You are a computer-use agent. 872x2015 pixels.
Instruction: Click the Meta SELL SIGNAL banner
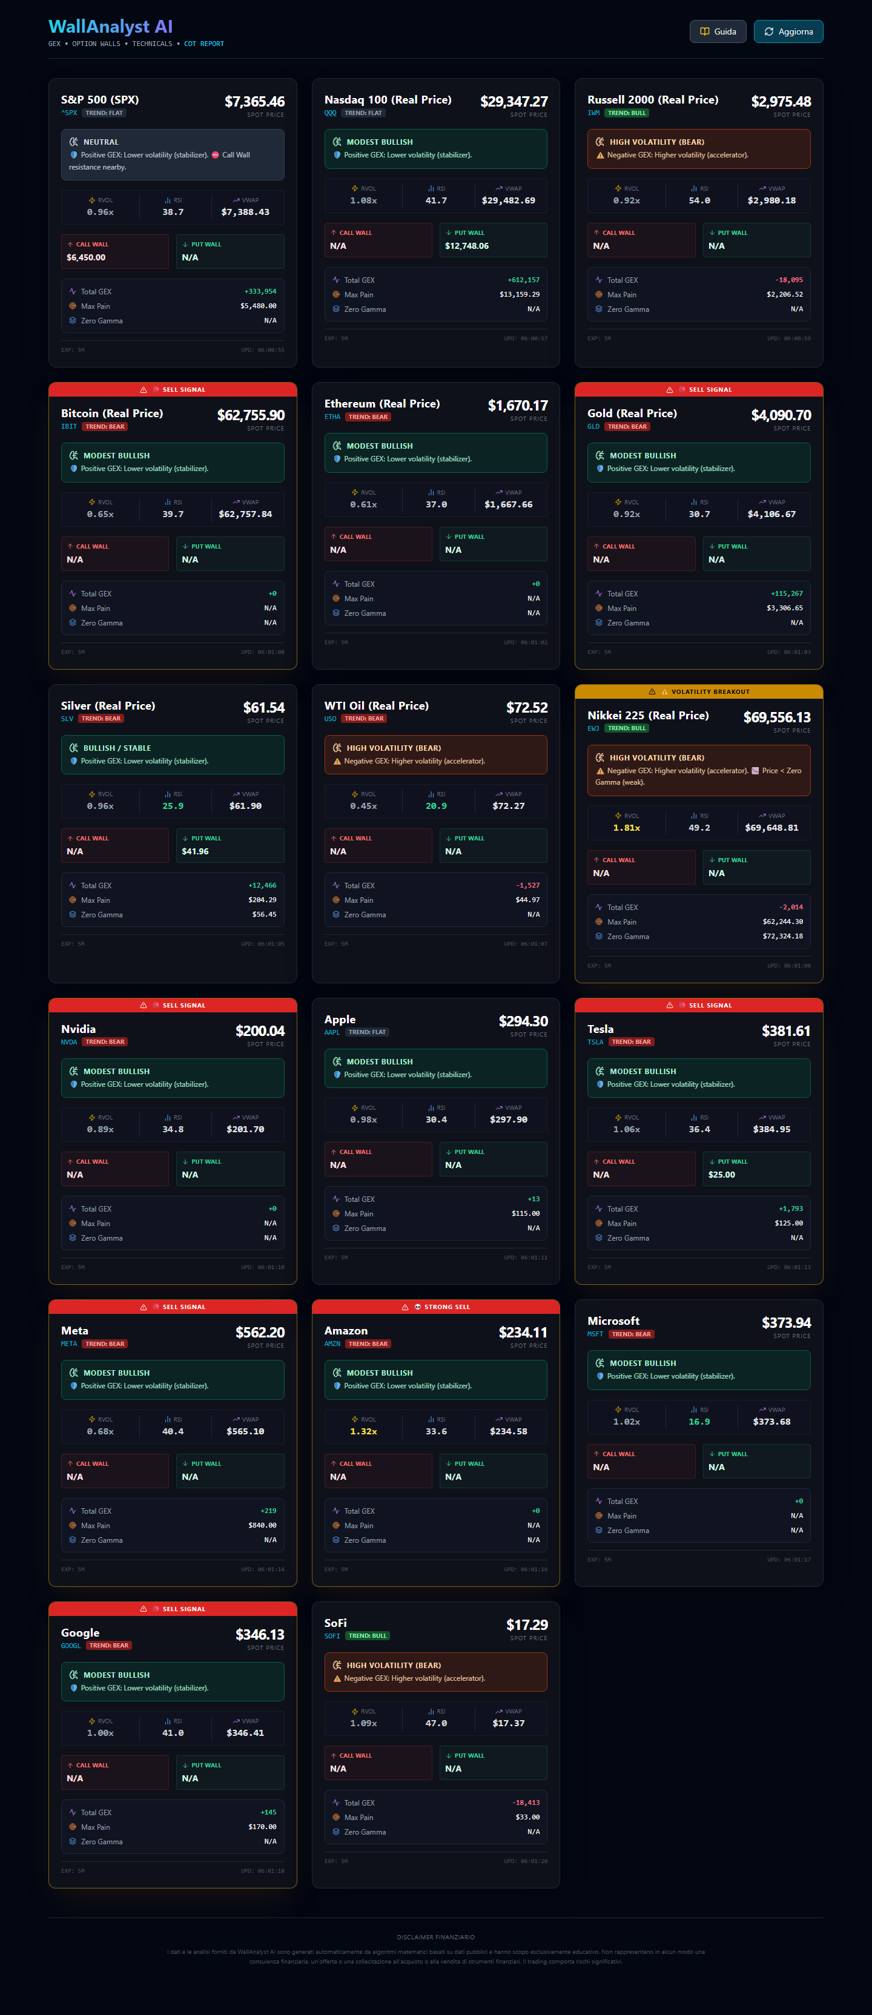point(173,1307)
